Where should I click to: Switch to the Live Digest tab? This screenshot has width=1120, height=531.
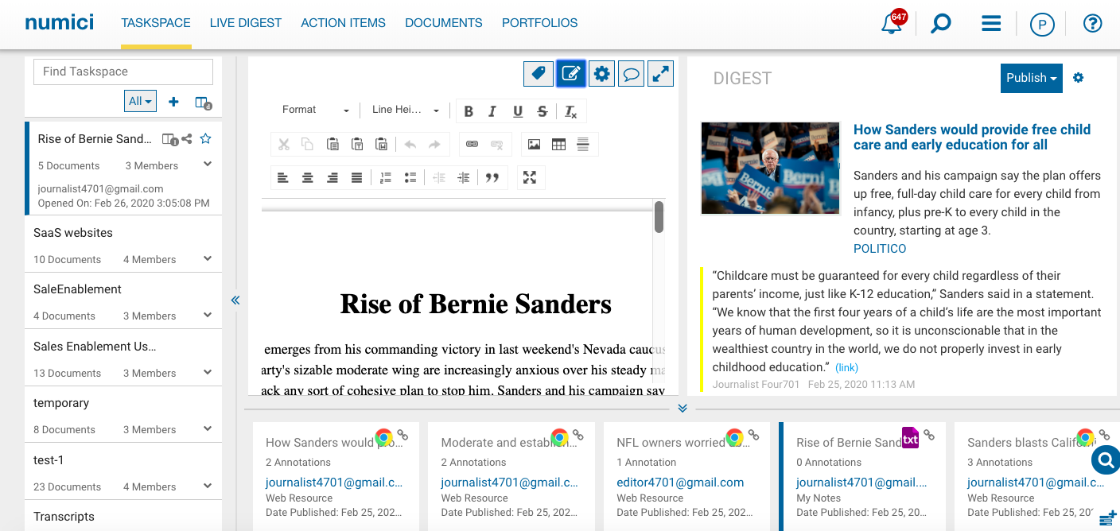click(x=245, y=23)
